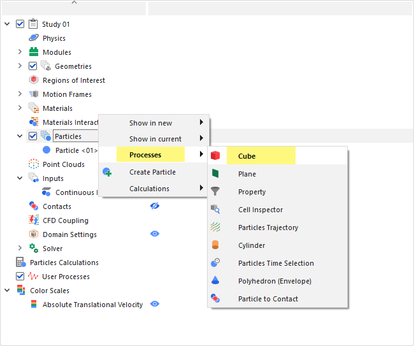414x346 pixels.
Task: Toggle visibility eye for Domain Settings
Action: pos(154,234)
